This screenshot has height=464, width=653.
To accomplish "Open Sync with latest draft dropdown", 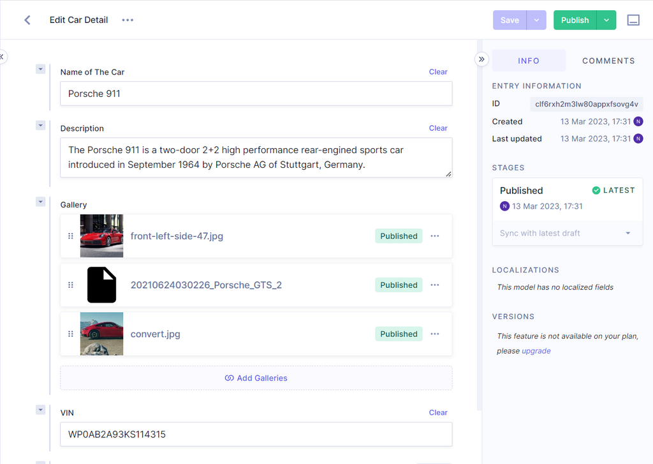I will coord(567,233).
